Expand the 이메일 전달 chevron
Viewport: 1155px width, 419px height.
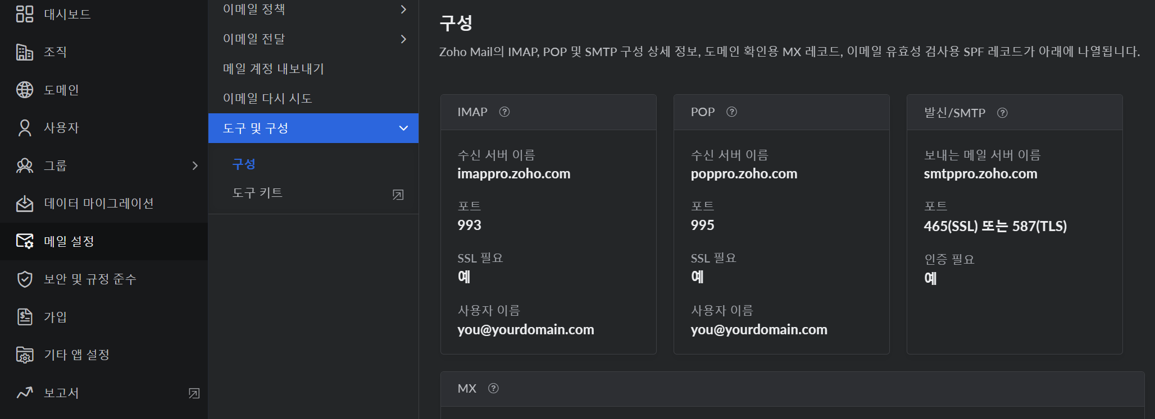[x=403, y=39]
